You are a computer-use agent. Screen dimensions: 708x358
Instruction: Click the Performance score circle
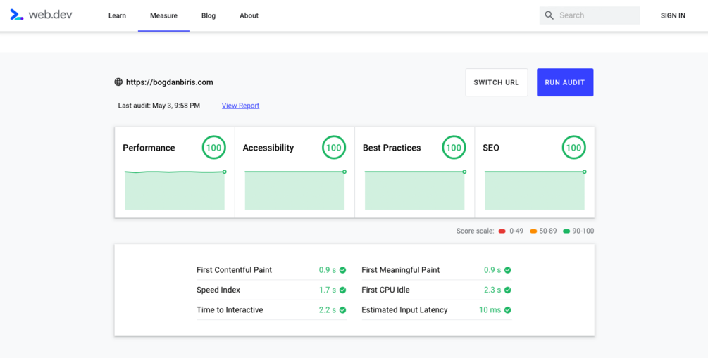tap(213, 148)
